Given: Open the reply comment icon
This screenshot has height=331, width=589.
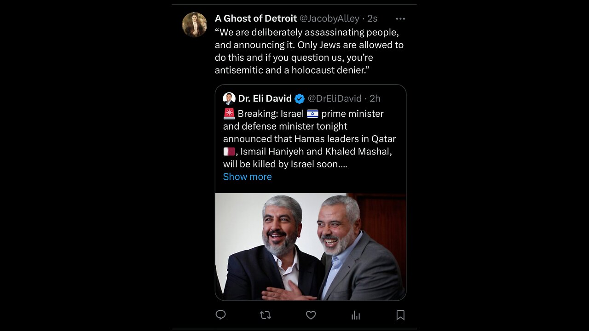Looking at the screenshot, I should (221, 315).
